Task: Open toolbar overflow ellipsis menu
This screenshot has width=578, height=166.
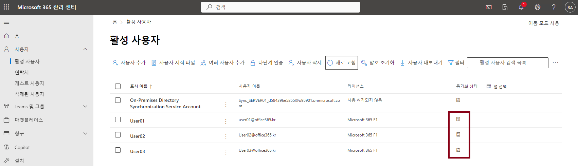Action: (x=555, y=63)
